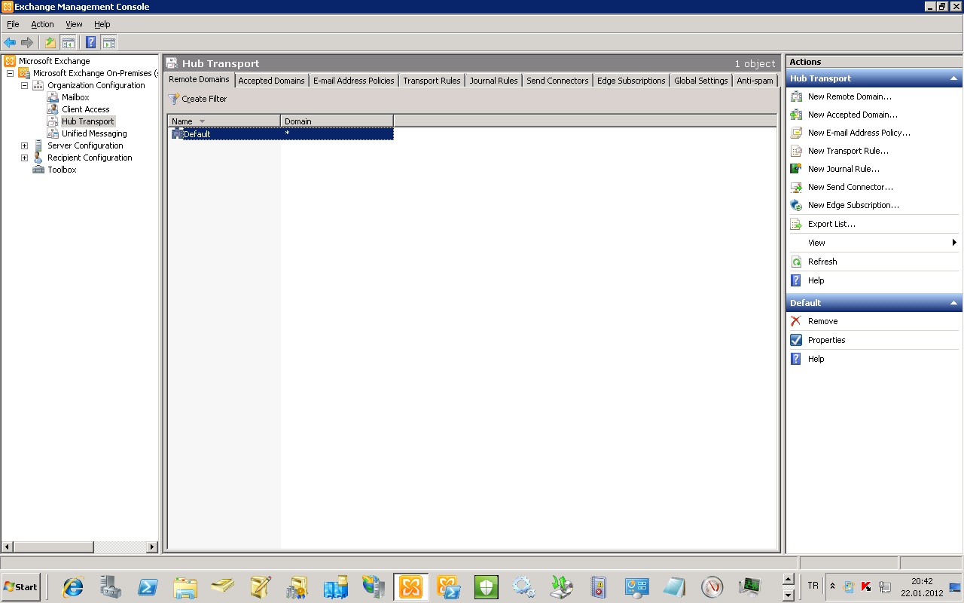Open Windows PowerShell from the taskbar
The width and height of the screenshot is (964, 603).
(x=148, y=586)
